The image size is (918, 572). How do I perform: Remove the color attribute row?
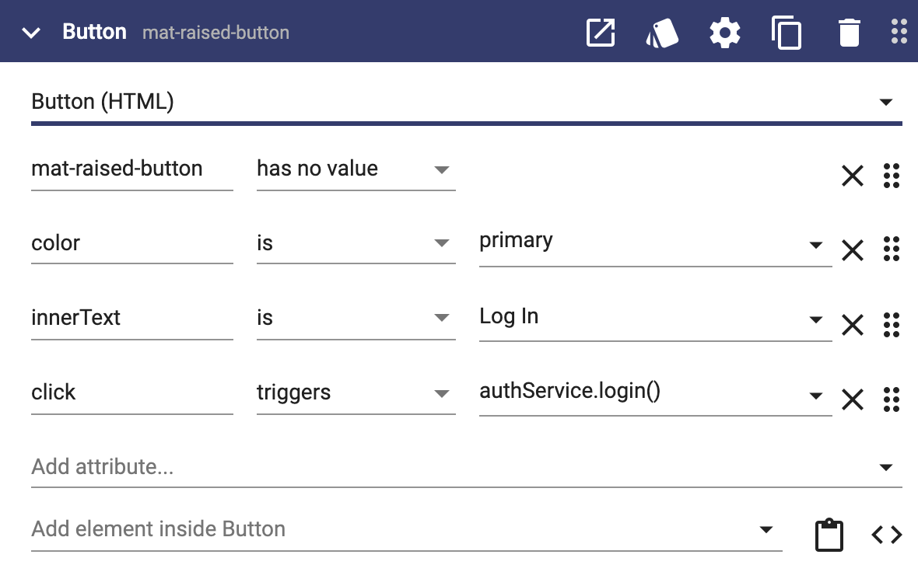853,249
